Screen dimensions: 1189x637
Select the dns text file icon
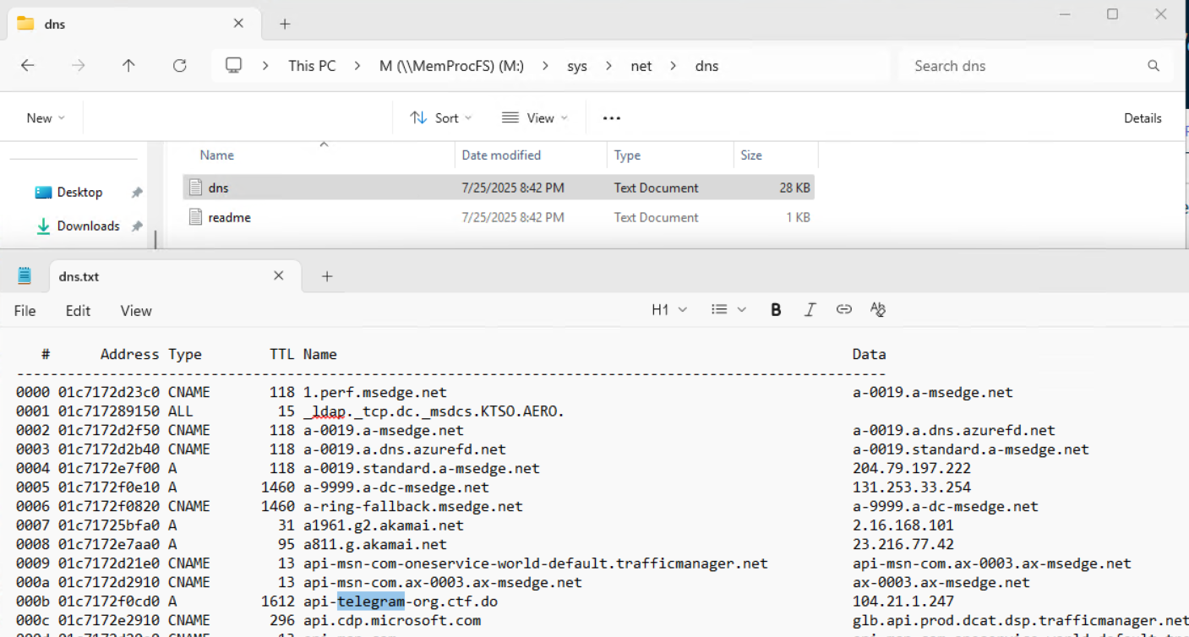pyautogui.click(x=196, y=188)
